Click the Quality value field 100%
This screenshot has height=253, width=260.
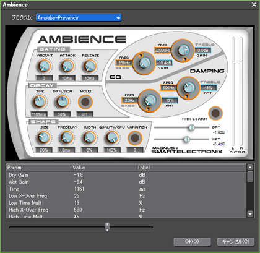pos(112,150)
